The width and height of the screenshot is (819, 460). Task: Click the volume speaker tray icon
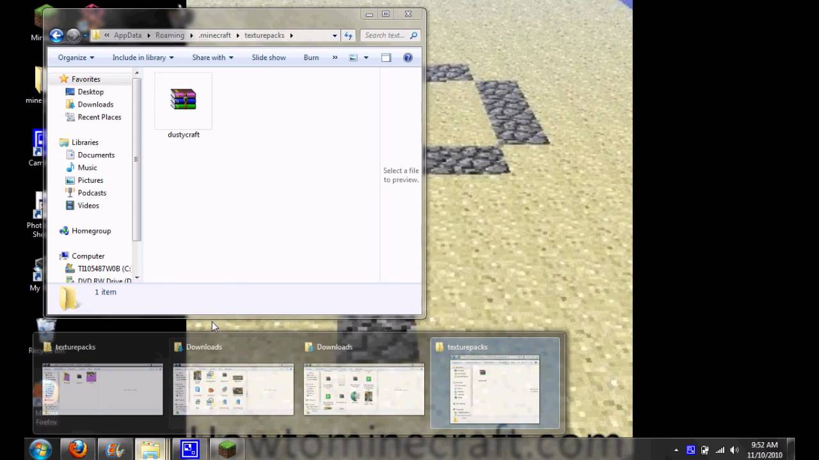734,450
